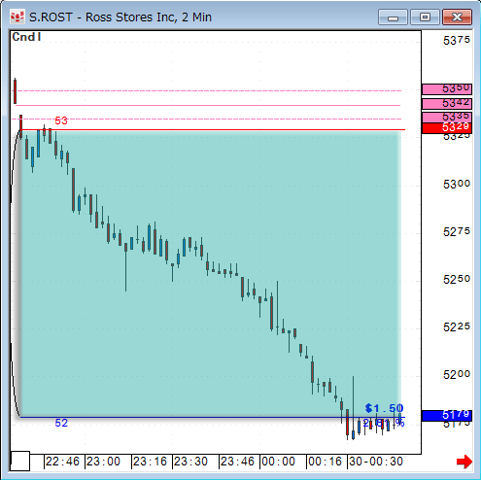Screen dimensions: 481x480
Task: Click the red 53 level label
Action: [x=61, y=120]
